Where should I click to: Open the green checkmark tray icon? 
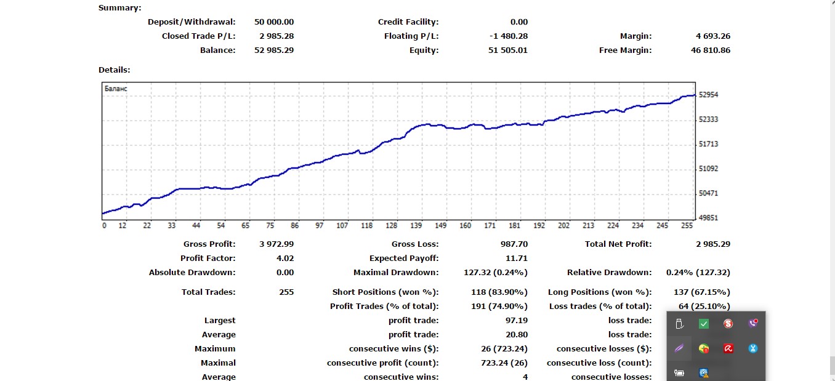pyautogui.click(x=704, y=324)
